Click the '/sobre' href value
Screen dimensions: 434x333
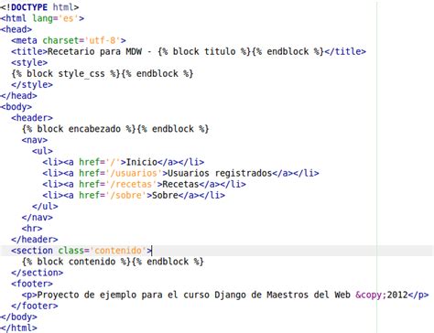[125, 195]
